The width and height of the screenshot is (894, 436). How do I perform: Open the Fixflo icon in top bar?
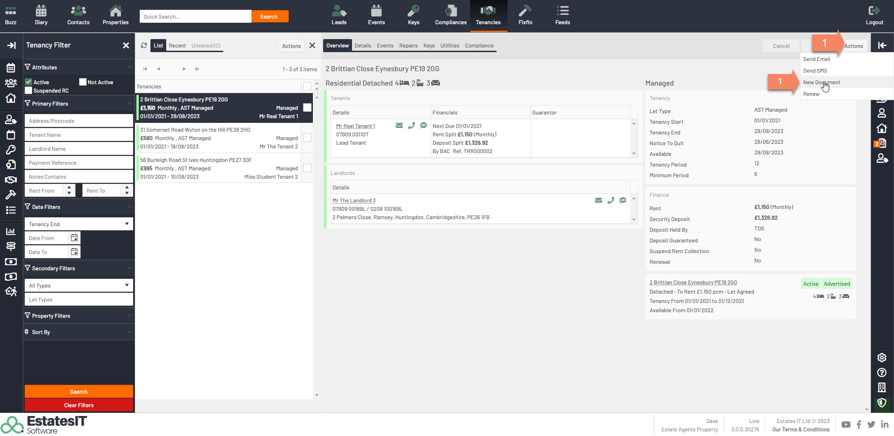tap(525, 15)
